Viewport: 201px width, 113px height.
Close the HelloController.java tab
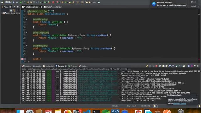point(41,7)
